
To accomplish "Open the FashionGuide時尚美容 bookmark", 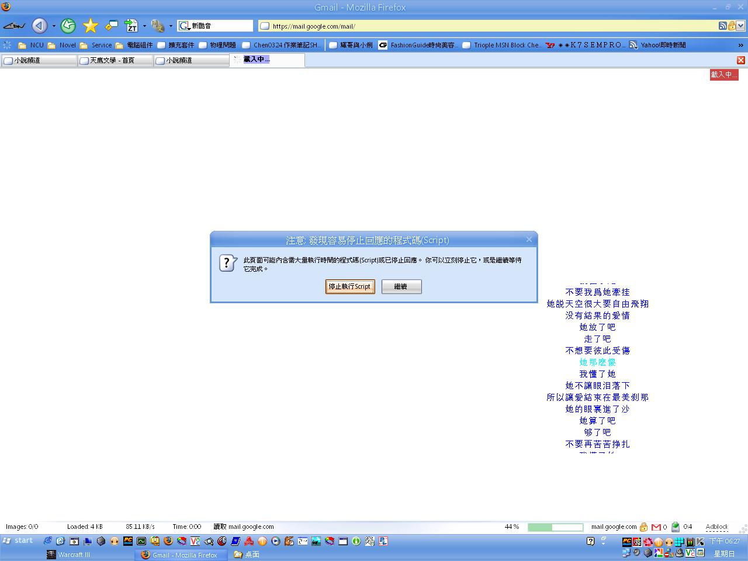I will [418, 45].
